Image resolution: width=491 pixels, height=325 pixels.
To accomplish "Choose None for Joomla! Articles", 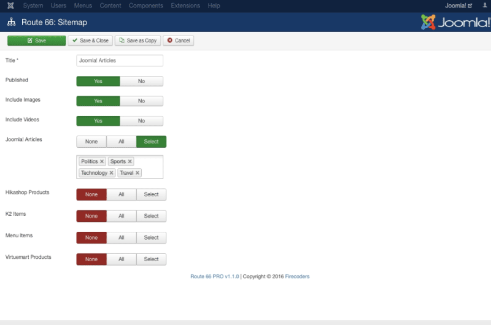I will click(x=91, y=142).
